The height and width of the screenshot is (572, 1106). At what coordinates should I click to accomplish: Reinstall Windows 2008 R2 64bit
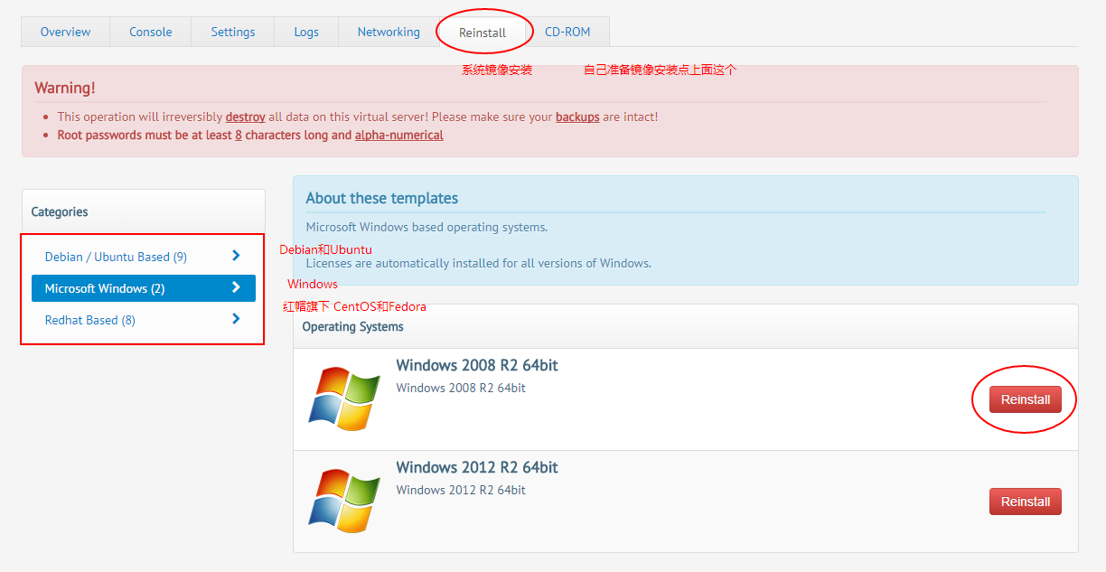(1026, 399)
